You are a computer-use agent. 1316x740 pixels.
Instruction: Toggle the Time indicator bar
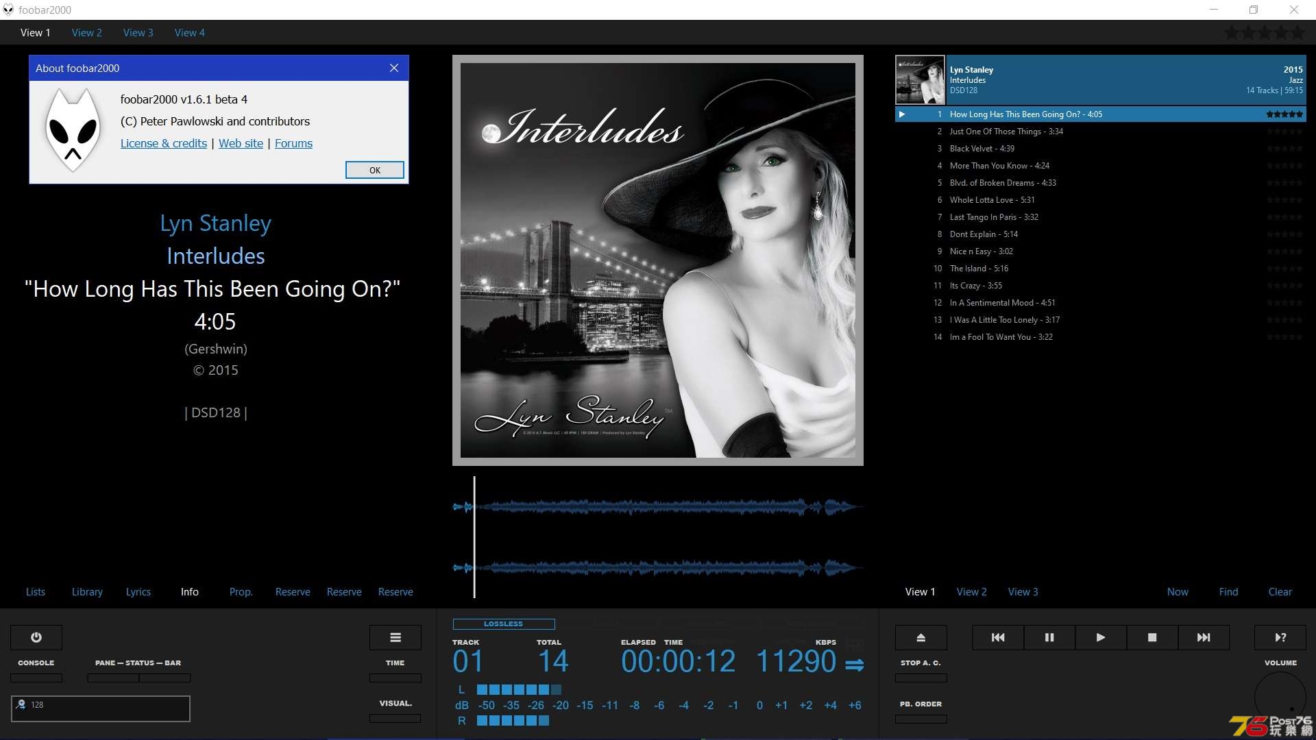(395, 678)
